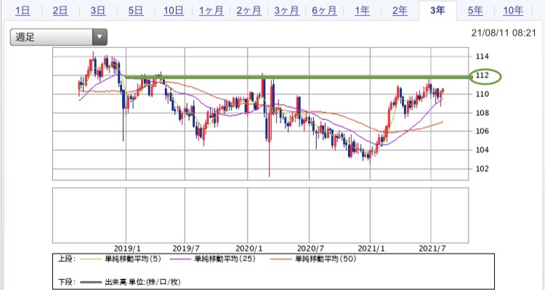Click the 112 price axis label
This screenshot has height=290, width=545.
482,75
